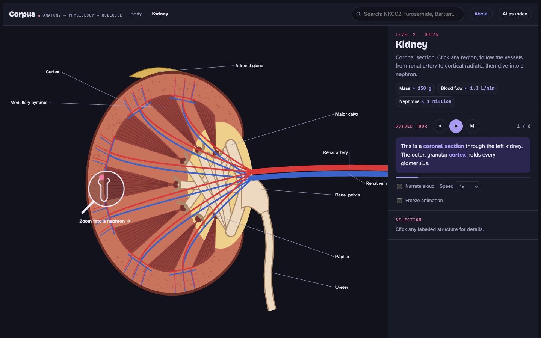Image resolution: width=541 pixels, height=338 pixels.
Task: Select the Adrenal gland label
Action: 249,66
